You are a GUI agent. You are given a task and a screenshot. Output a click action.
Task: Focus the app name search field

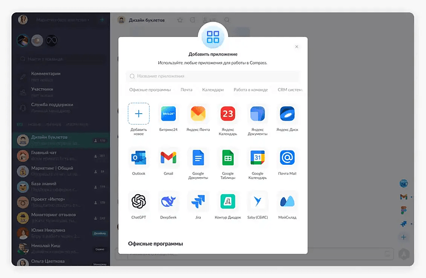(213, 76)
